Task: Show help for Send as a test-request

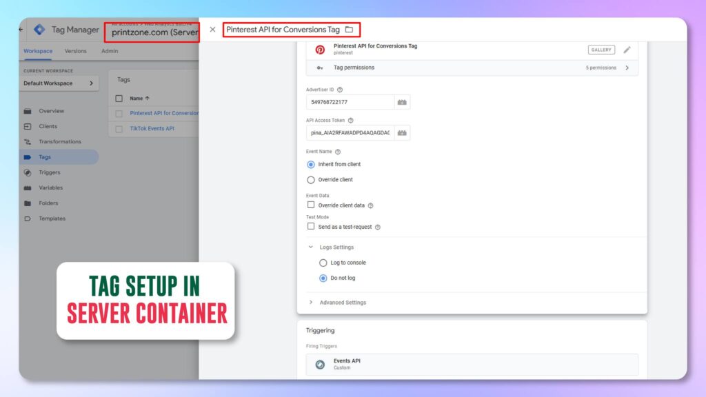Action: pos(378,227)
